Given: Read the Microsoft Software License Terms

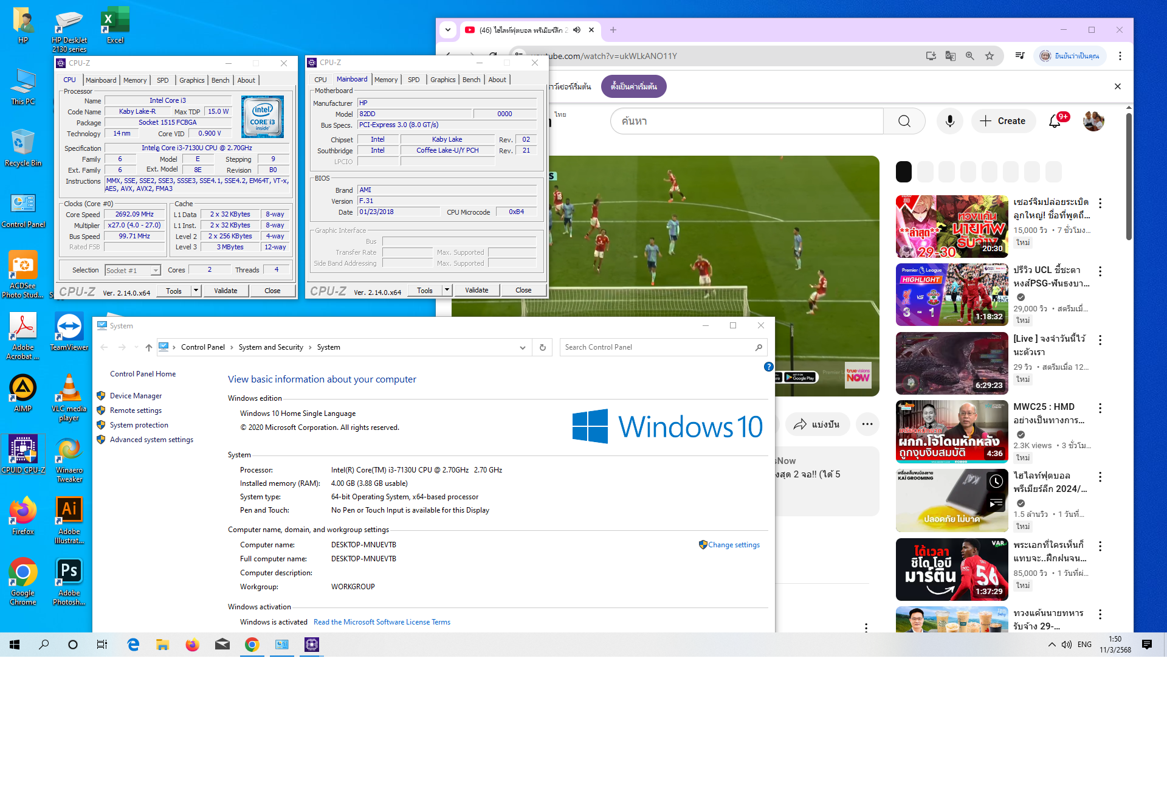Looking at the screenshot, I should click(382, 622).
